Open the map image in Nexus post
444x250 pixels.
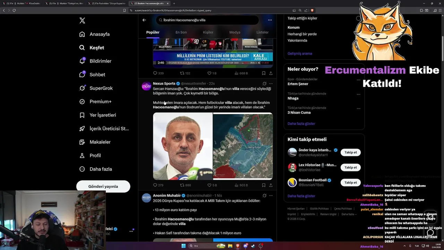coord(243,146)
